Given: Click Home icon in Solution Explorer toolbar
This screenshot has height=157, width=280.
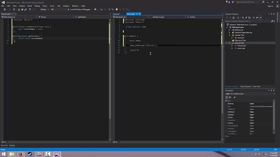Looking at the screenshot, I should [x=233, y=17].
